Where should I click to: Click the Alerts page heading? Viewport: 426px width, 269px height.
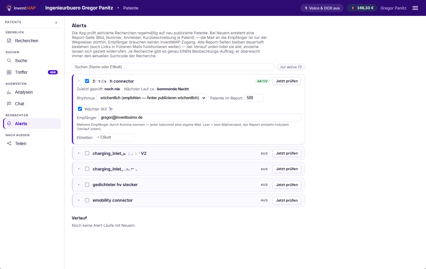click(x=79, y=26)
